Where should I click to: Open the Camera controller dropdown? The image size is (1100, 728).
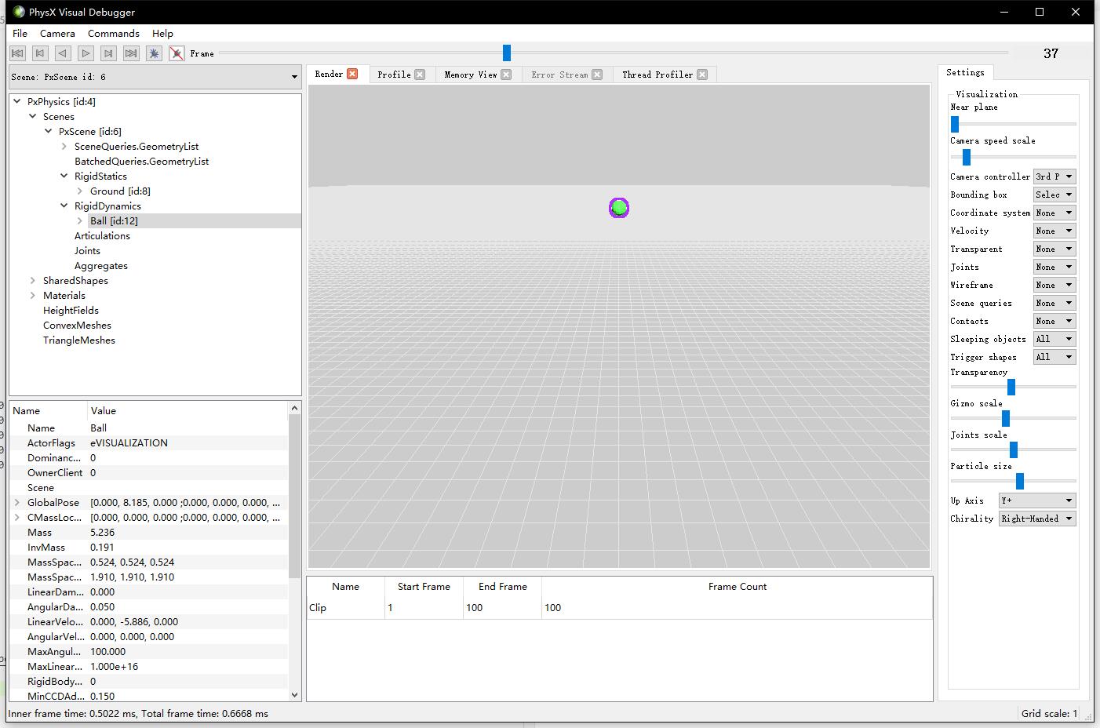(x=1054, y=177)
